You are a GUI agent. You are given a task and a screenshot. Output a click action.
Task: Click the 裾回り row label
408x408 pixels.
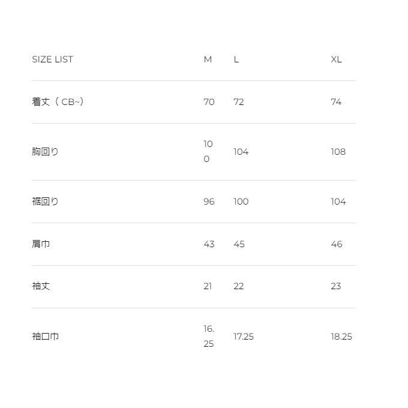[x=46, y=202]
